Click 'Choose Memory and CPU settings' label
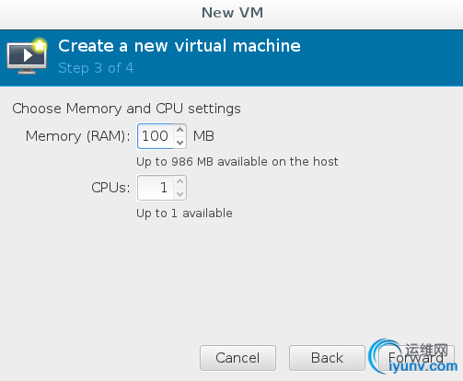The width and height of the screenshot is (463, 381). pyautogui.click(x=126, y=109)
